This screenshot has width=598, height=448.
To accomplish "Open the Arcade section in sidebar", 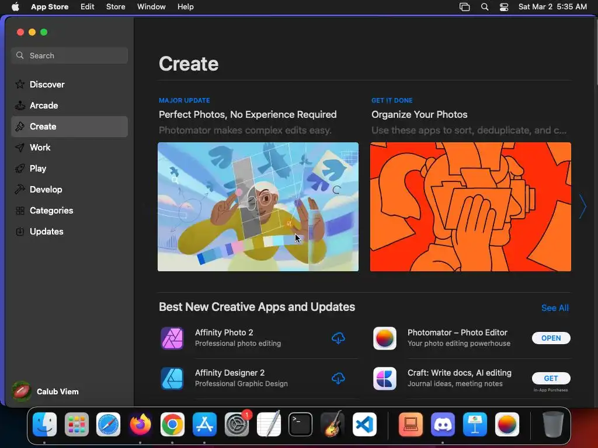I will click(x=69, y=106).
